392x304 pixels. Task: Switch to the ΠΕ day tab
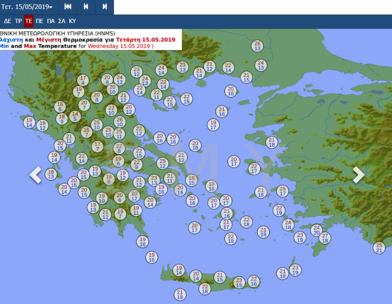[40, 21]
